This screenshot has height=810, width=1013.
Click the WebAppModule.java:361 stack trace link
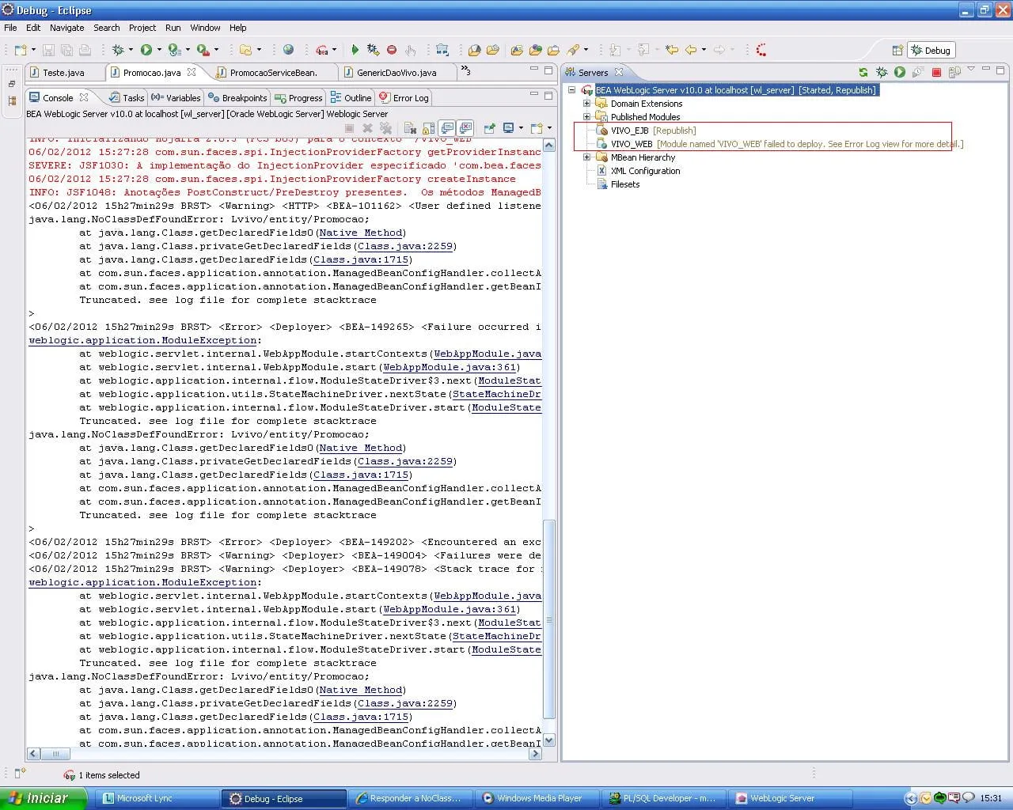click(450, 367)
